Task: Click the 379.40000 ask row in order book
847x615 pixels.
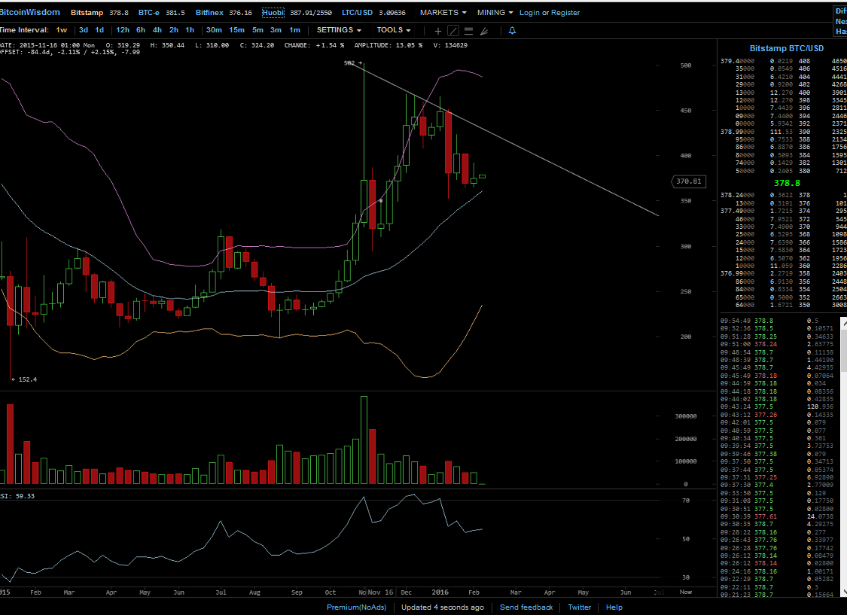Action: pyautogui.click(x=783, y=61)
